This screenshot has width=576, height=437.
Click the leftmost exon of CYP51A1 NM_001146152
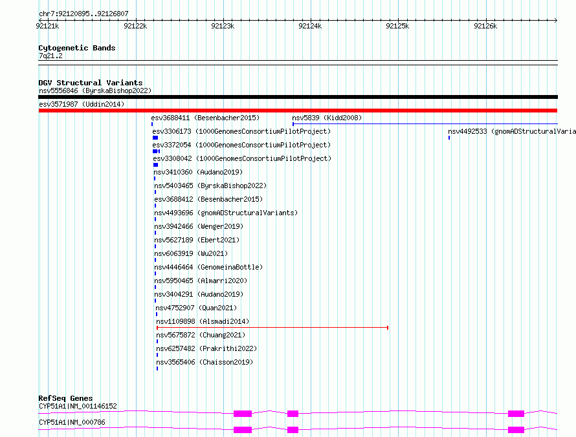243,413
